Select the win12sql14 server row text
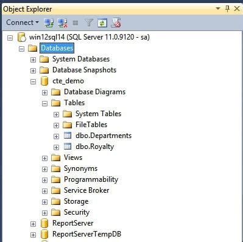 [90, 37]
